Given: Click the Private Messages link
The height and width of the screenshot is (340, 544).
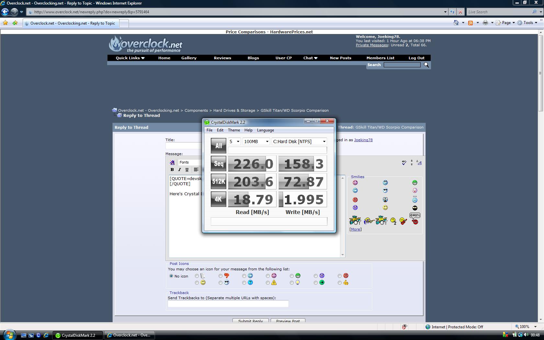Looking at the screenshot, I should coord(372,45).
